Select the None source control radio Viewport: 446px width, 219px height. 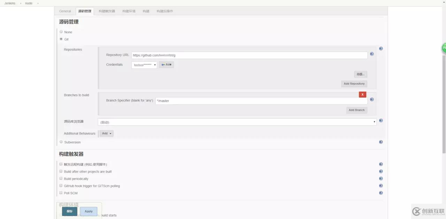pos(61,32)
